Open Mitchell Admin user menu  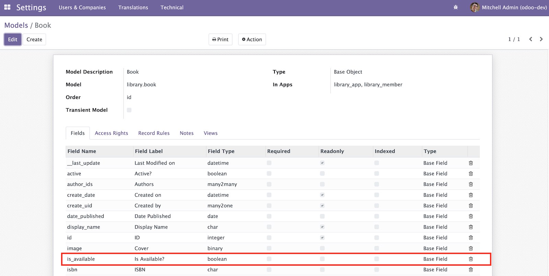(508, 7)
